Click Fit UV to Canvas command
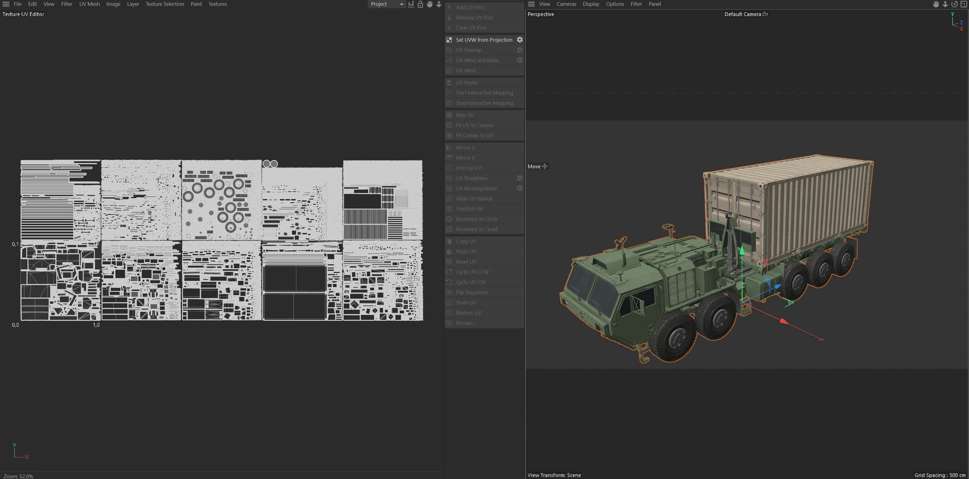Screen dimensions: 969x479 [x=484, y=125]
